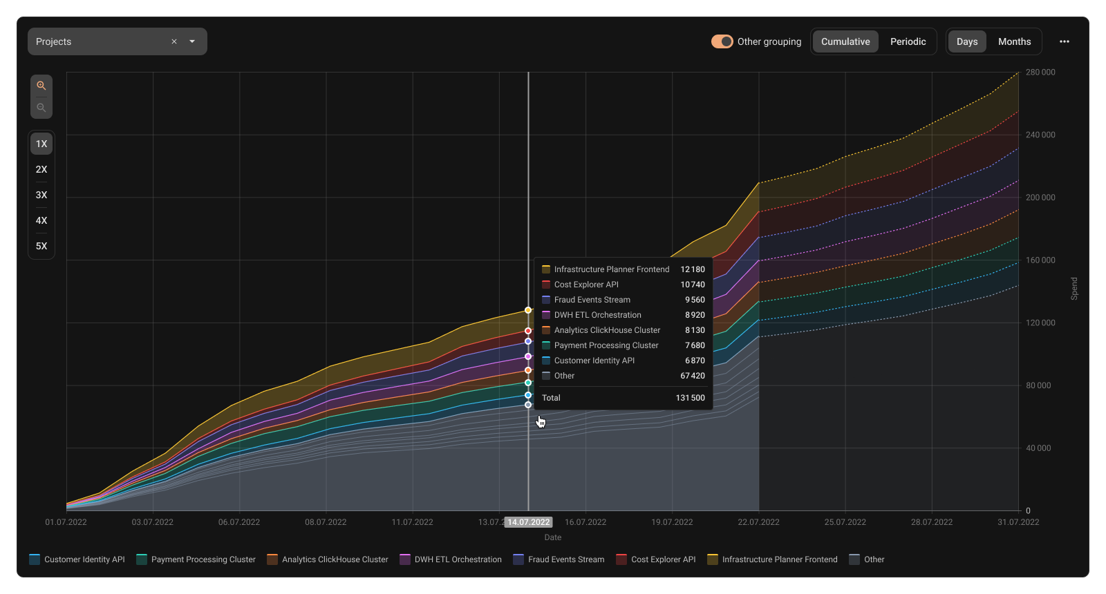This screenshot has width=1106, height=594.
Task: Click tooltip Cost Explorer API row
Action: point(624,285)
